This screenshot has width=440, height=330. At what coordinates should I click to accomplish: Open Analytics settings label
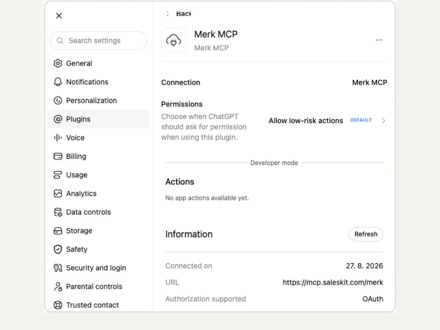81,194
